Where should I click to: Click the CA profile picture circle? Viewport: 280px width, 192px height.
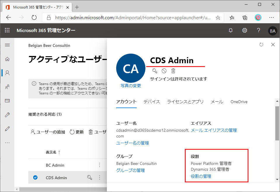(131, 68)
